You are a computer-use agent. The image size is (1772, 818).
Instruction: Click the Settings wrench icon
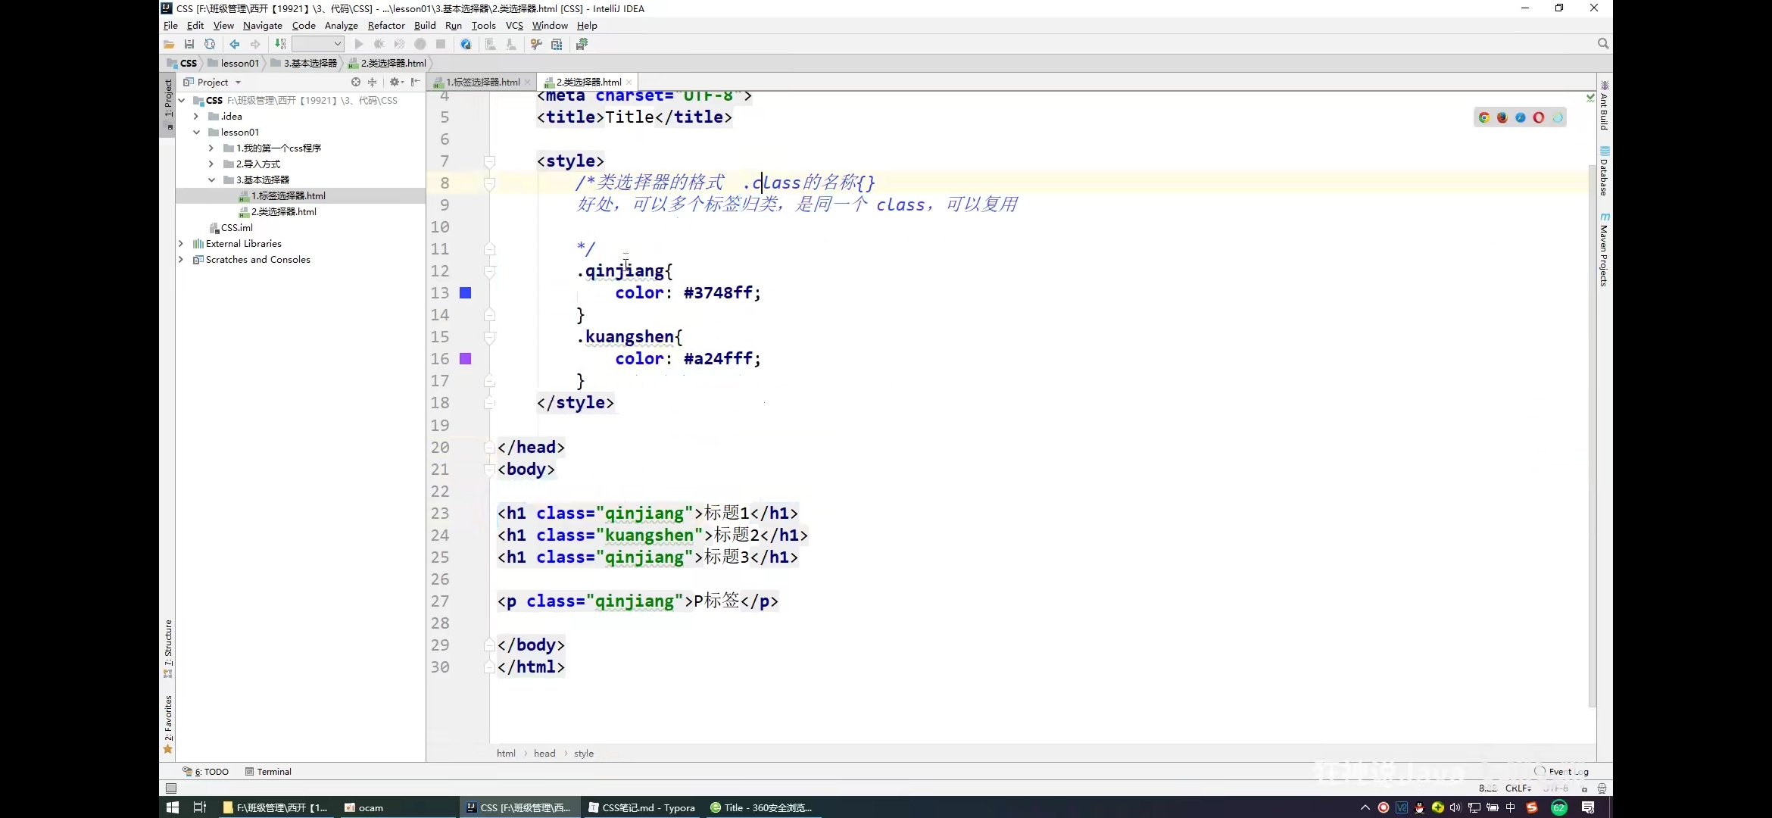tap(536, 44)
